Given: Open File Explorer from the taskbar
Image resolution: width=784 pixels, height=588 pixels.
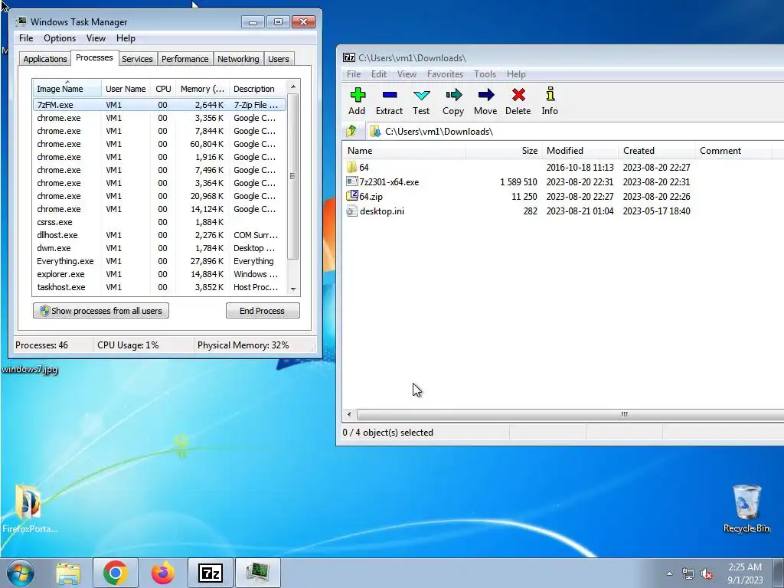Looking at the screenshot, I should [68, 573].
